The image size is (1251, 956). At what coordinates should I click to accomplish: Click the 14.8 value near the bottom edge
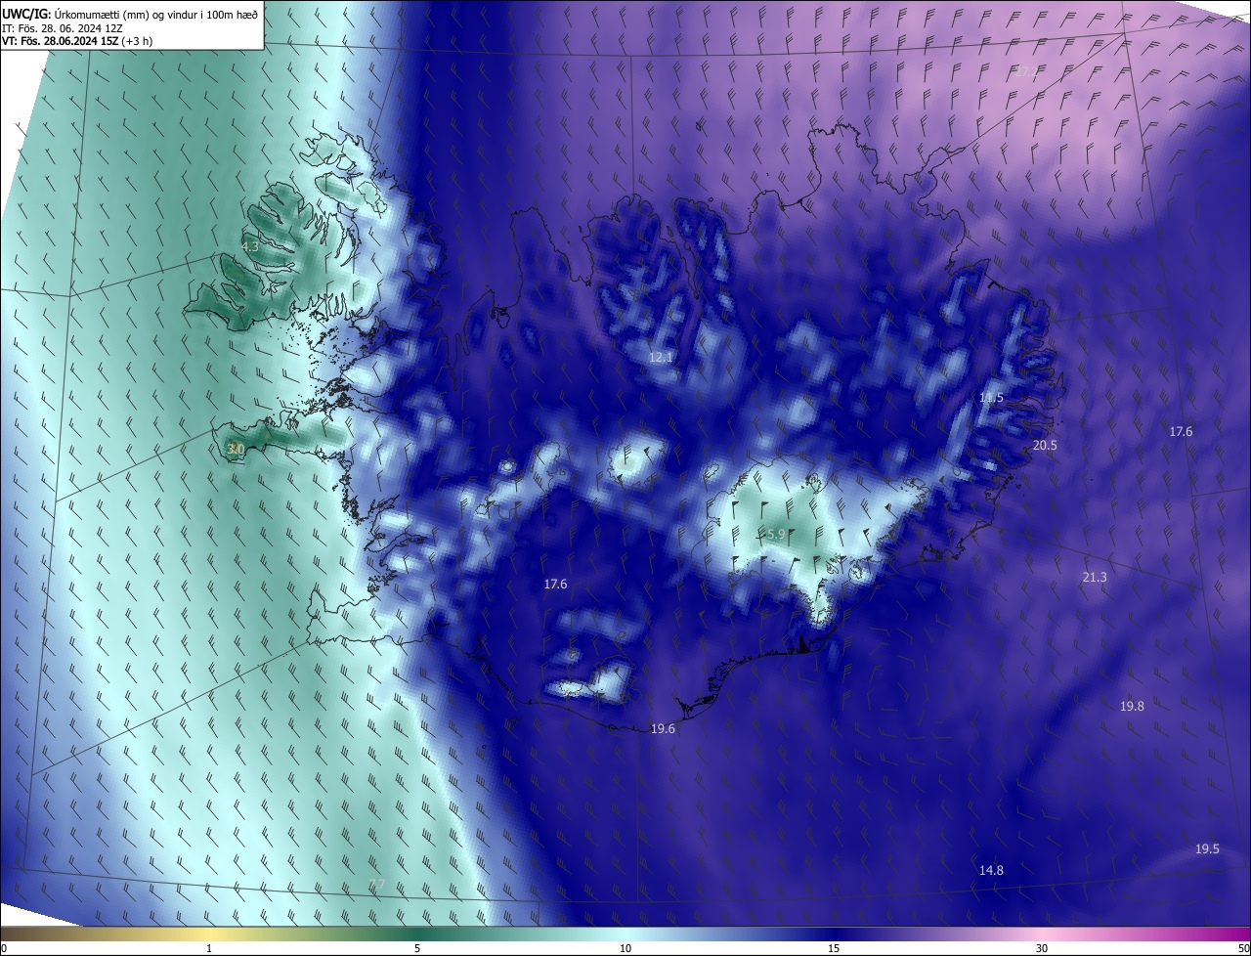tap(991, 870)
